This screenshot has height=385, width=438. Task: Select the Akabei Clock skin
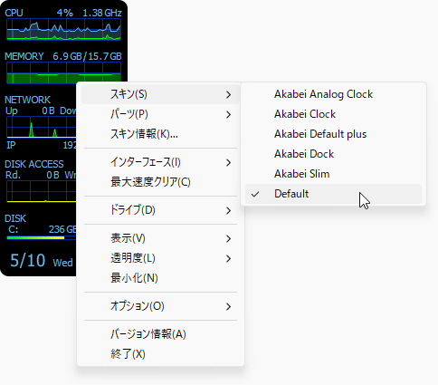[x=333, y=114]
